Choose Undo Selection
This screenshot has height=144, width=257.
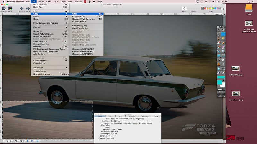50,5
